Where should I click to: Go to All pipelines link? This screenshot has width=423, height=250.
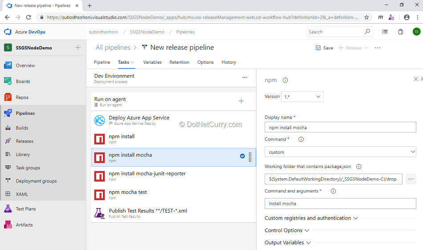coord(113,48)
